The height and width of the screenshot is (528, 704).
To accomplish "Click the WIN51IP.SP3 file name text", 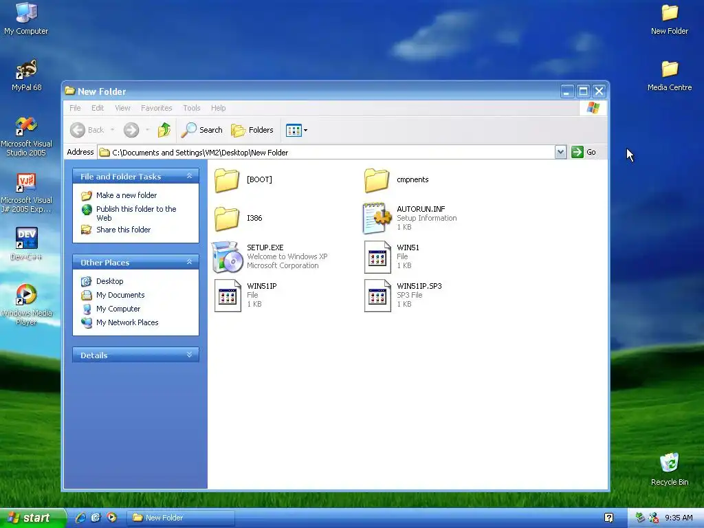I will click(x=419, y=286).
